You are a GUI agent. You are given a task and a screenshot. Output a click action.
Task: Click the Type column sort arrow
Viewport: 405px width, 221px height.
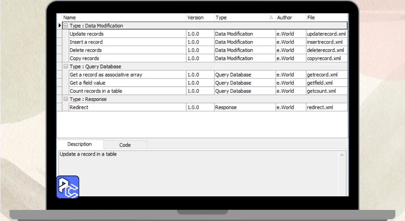pyautogui.click(x=271, y=18)
